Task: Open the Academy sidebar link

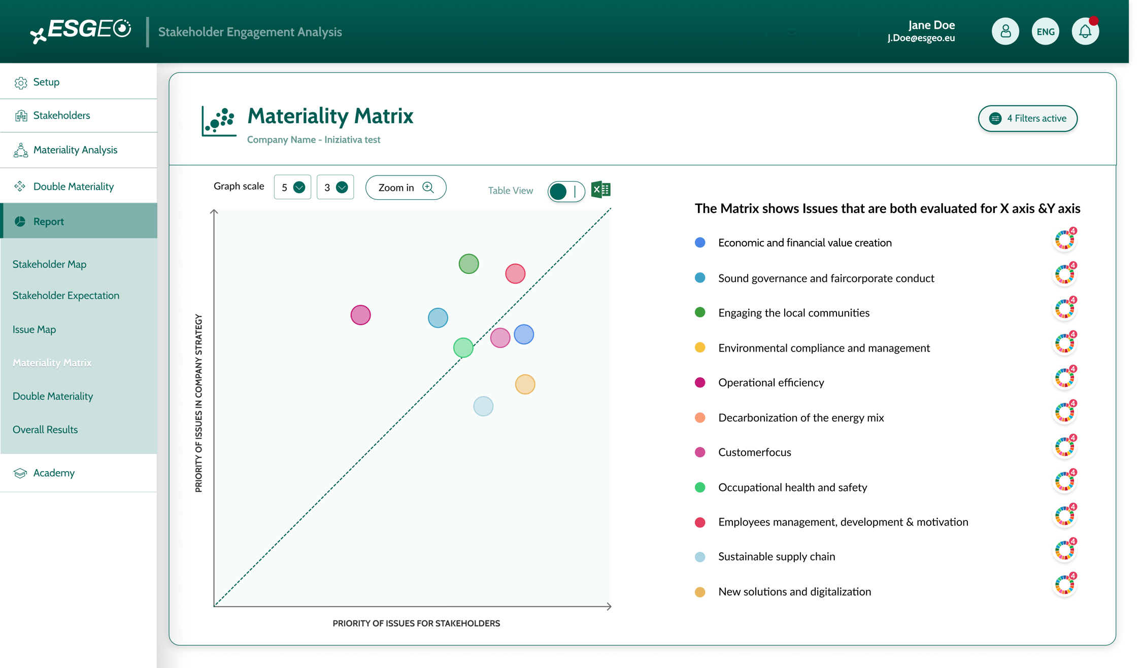Action: point(54,473)
